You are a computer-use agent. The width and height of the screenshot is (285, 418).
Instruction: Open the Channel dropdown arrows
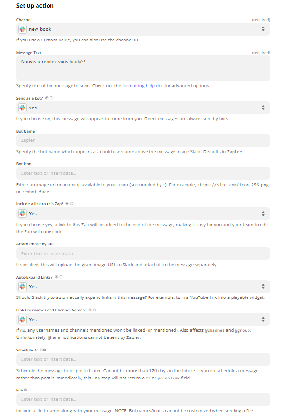tap(263, 29)
